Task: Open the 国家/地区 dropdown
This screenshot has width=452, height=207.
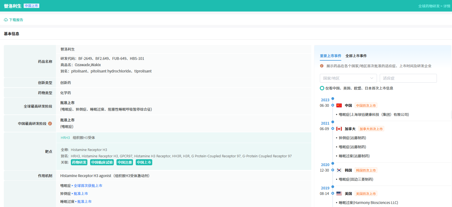Action: [x=348, y=78]
